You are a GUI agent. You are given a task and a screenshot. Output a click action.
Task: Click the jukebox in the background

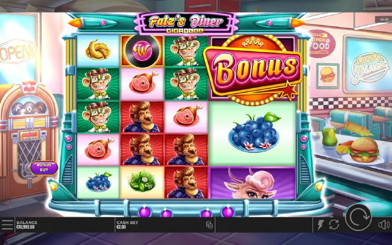tap(28, 140)
